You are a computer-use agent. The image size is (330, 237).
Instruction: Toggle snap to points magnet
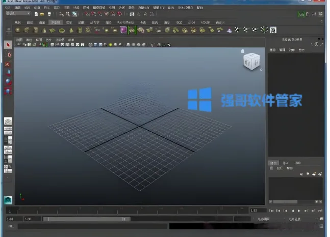[100, 14]
